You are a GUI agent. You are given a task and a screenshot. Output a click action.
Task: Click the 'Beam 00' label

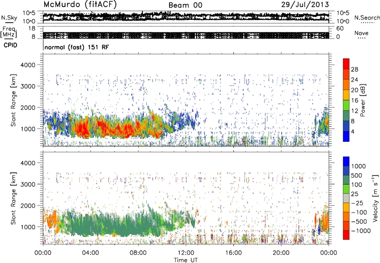[185, 5]
